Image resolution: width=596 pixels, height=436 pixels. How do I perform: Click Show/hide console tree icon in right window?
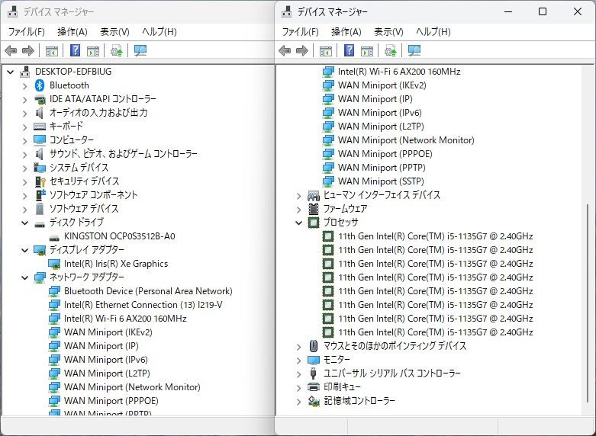pos(326,50)
